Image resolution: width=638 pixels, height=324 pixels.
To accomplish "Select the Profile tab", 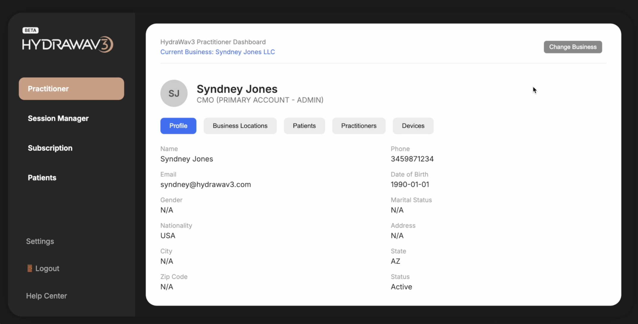I will click(x=178, y=126).
